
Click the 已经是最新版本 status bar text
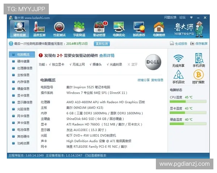click(95, 155)
